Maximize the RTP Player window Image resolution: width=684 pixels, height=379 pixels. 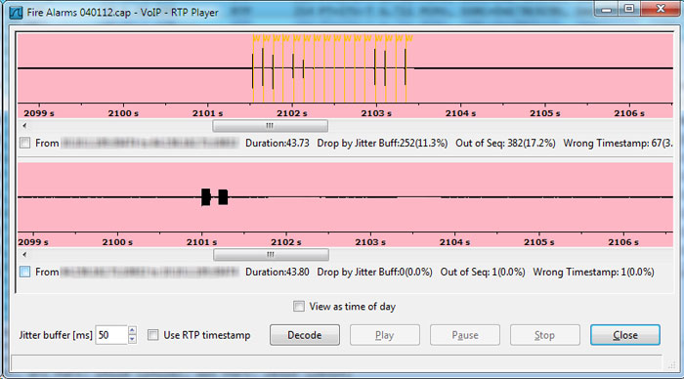coord(629,9)
